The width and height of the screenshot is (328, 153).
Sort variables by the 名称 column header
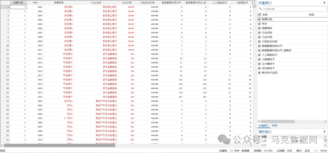click(285, 15)
